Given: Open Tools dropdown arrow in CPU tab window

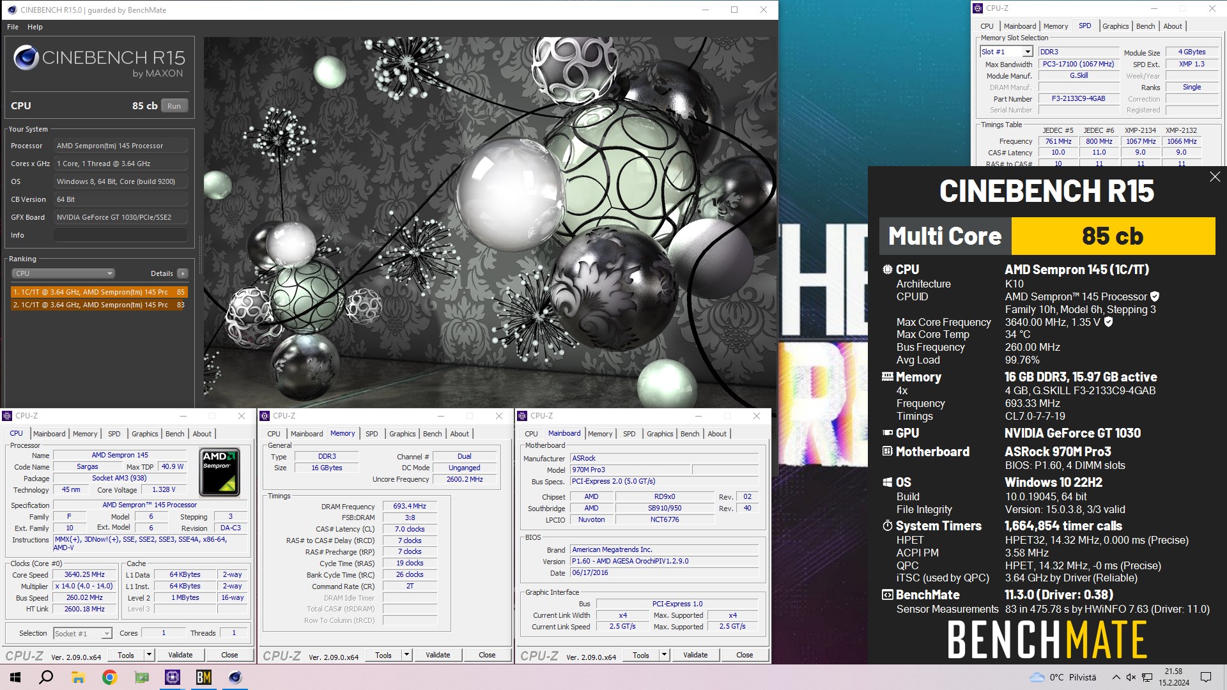Looking at the screenshot, I should point(149,655).
